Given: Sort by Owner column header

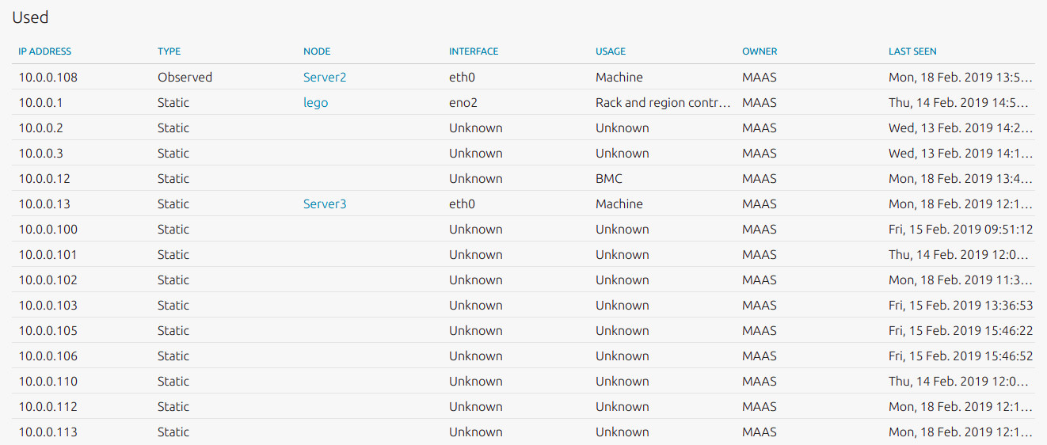Looking at the screenshot, I should (x=760, y=51).
